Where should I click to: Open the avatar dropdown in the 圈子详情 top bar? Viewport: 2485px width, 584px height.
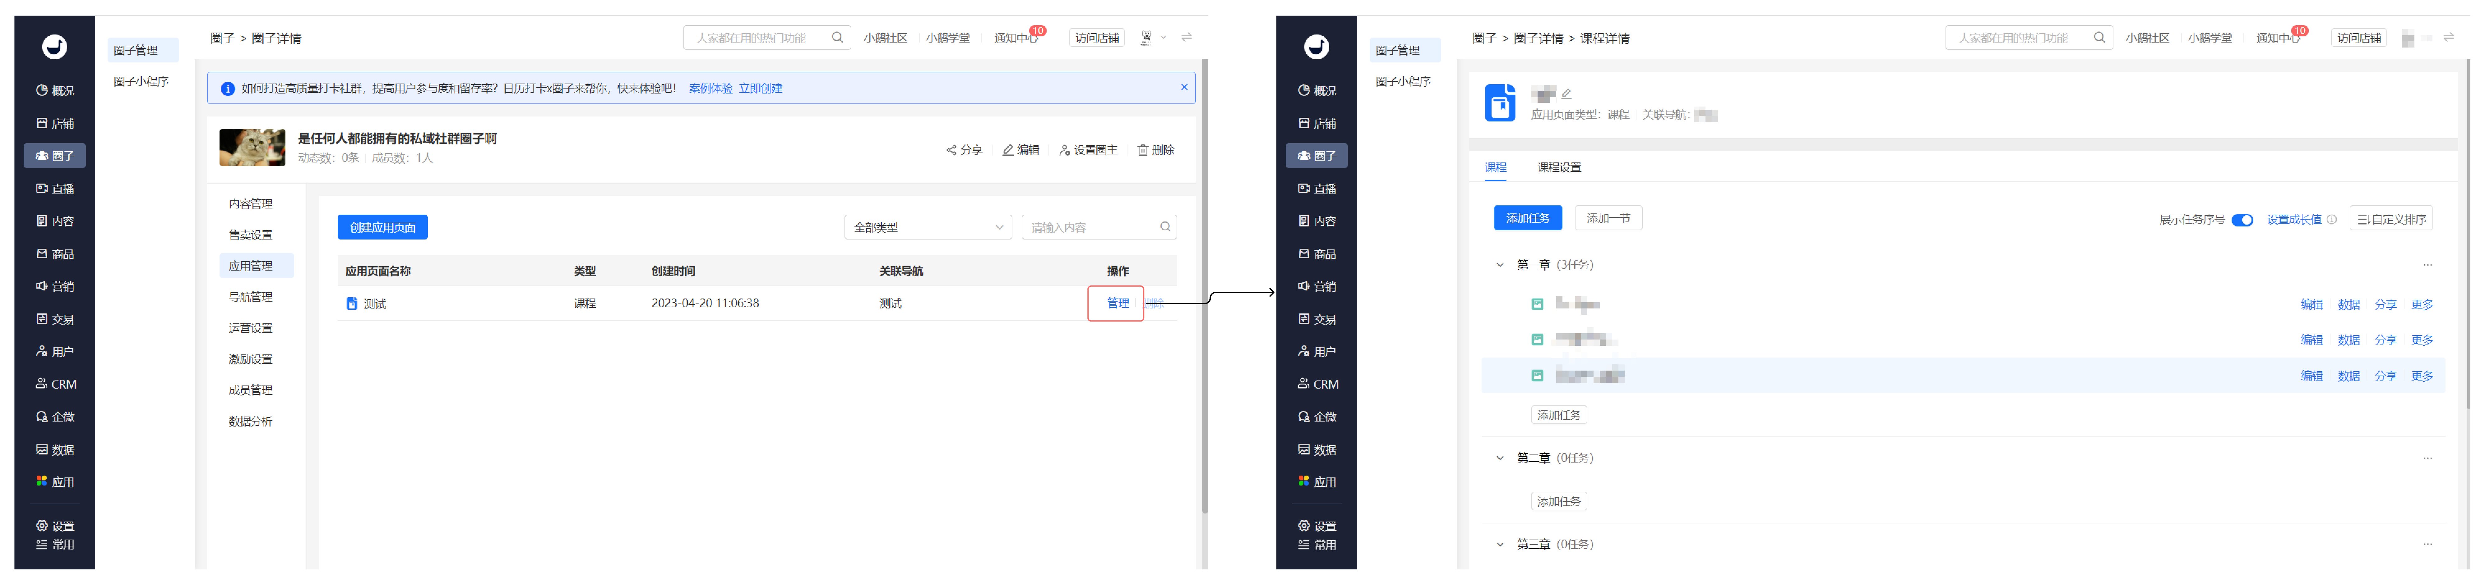pos(1153,38)
